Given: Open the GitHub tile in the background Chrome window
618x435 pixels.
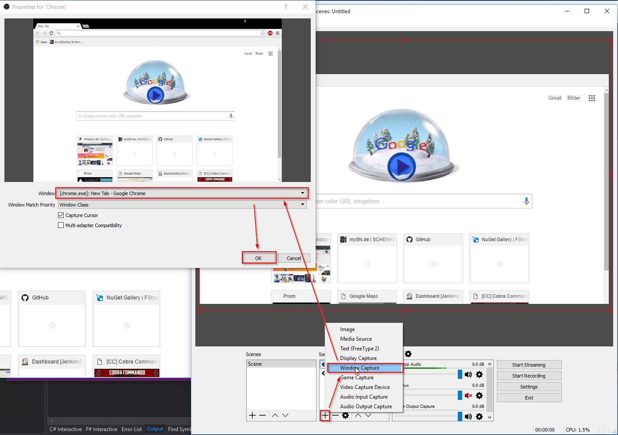Looking at the screenshot, I should 52,318.
